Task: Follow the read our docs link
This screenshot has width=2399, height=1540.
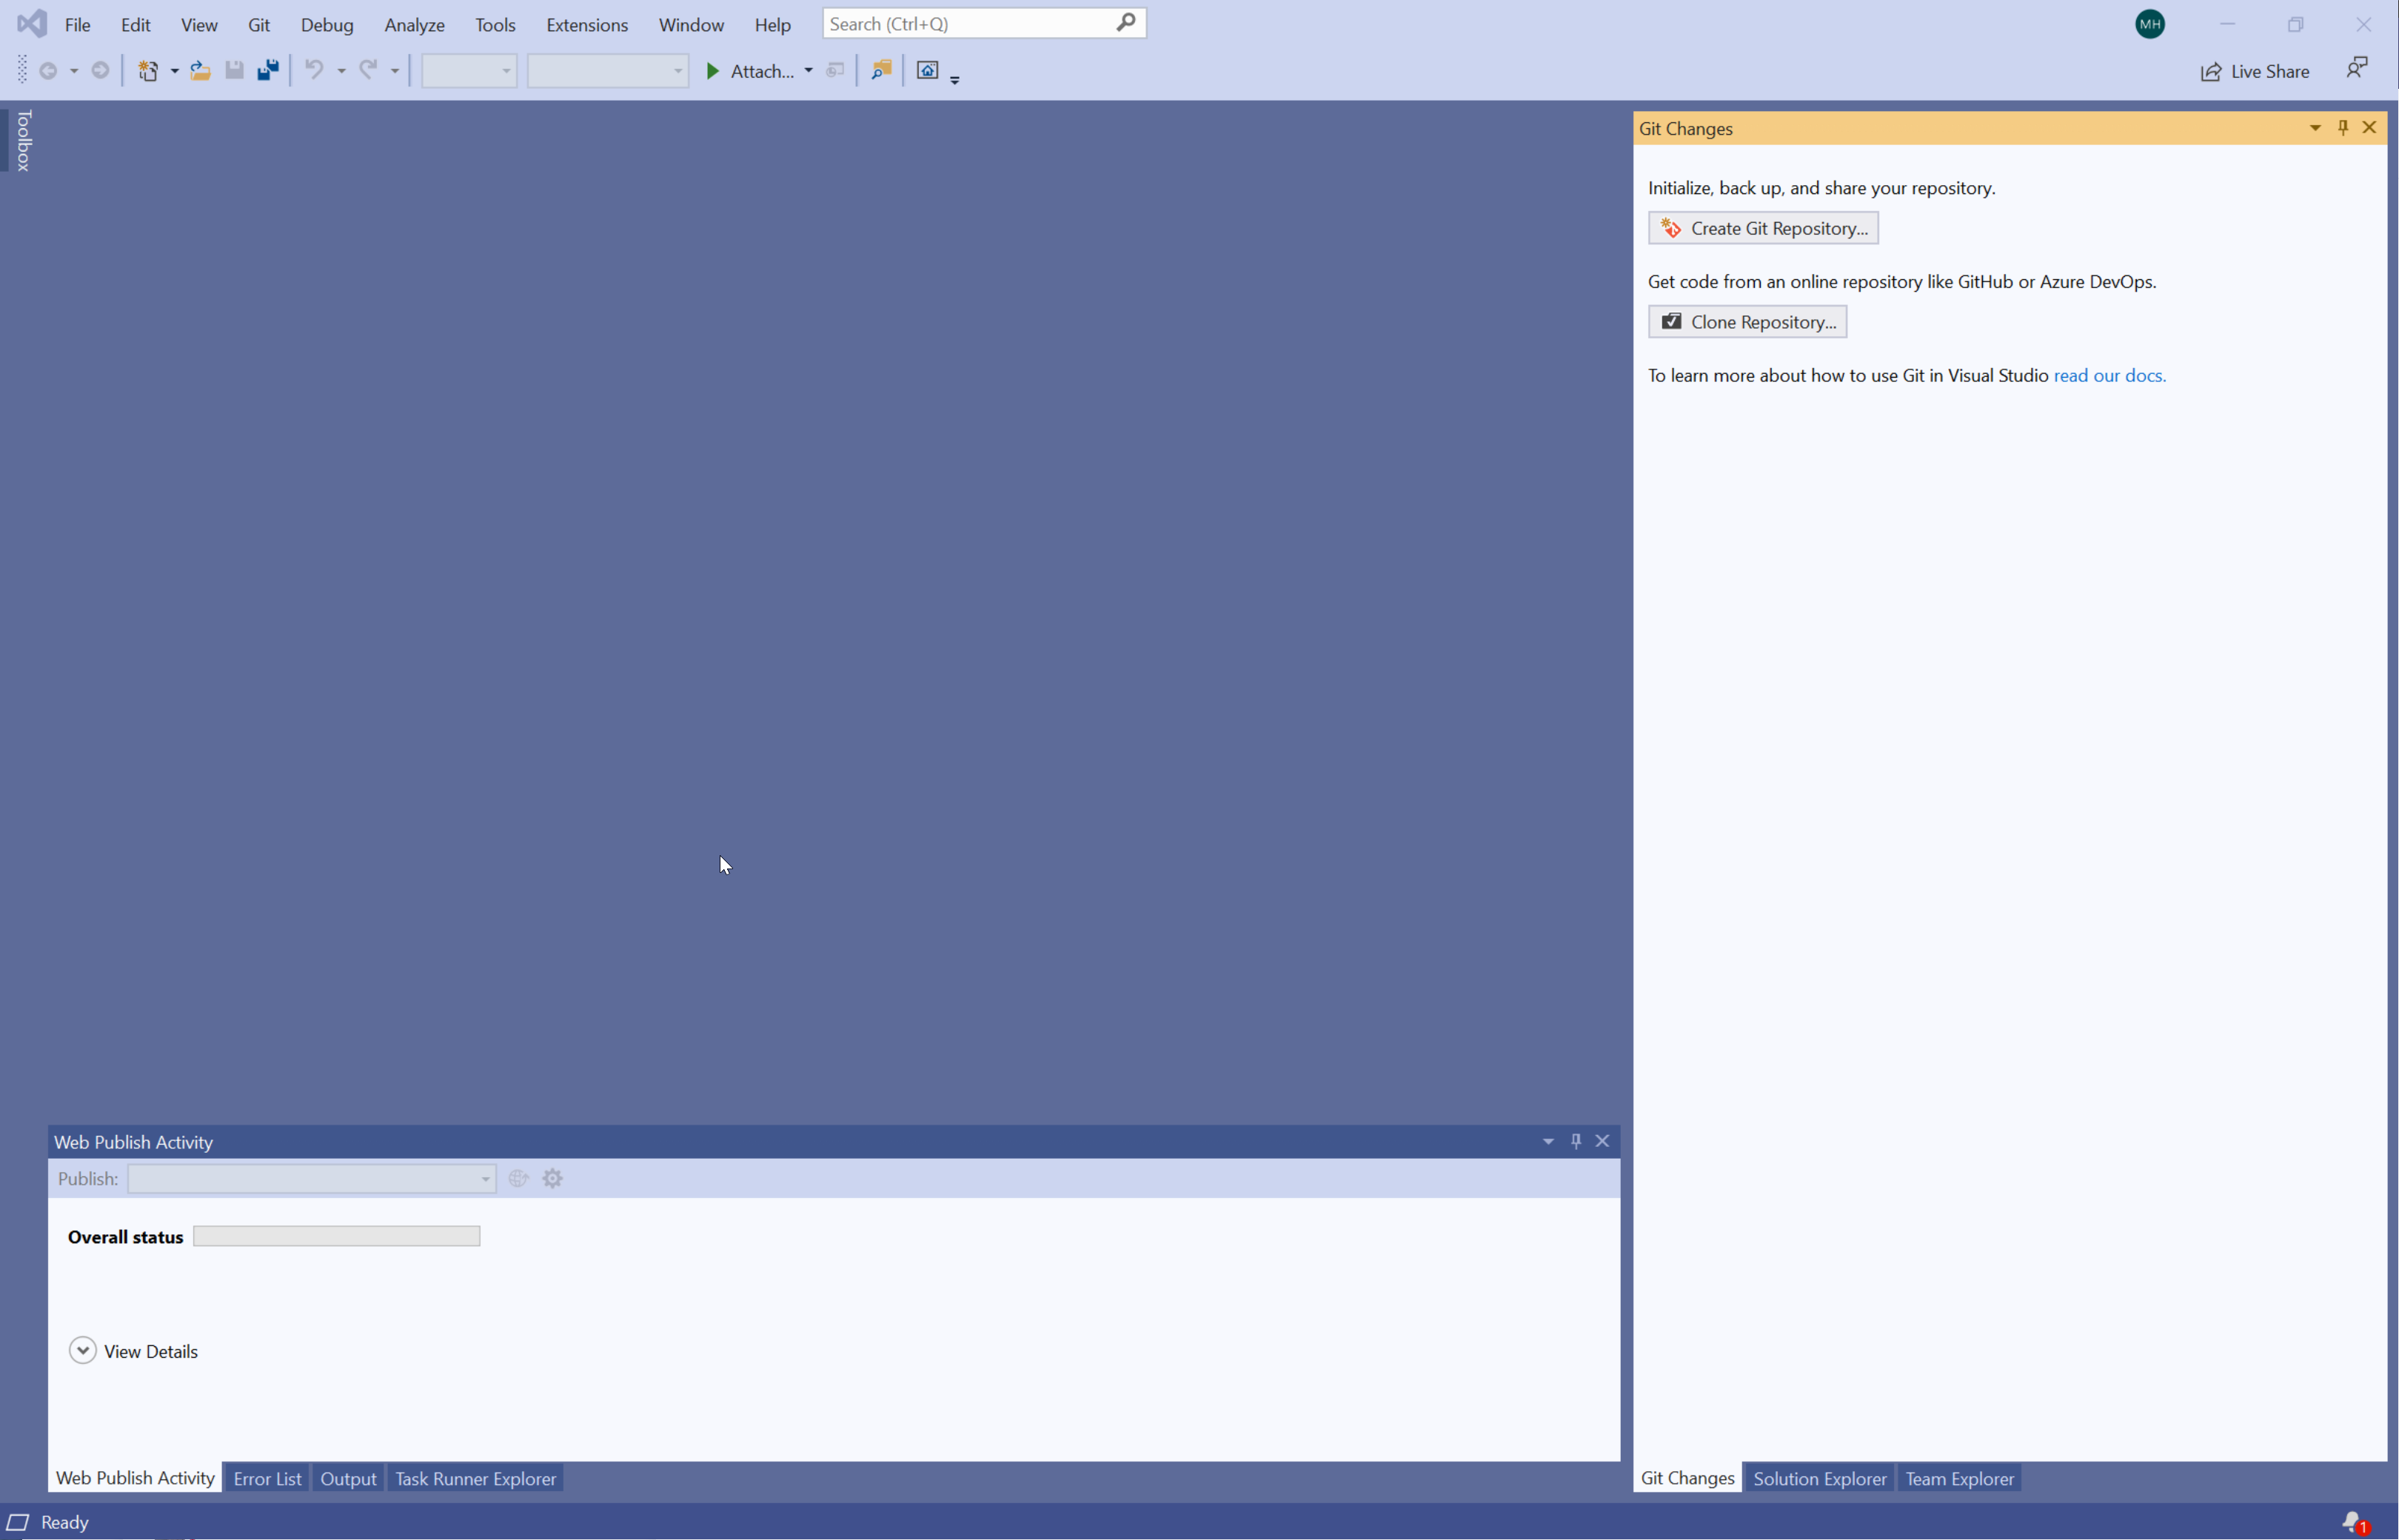Action: [2109, 376]
